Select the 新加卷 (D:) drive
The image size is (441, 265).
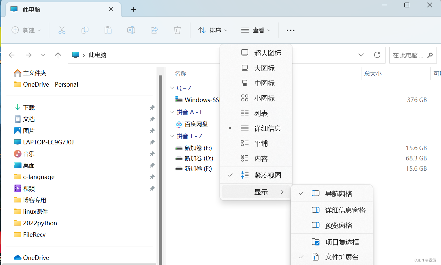(x=194, y=158)
